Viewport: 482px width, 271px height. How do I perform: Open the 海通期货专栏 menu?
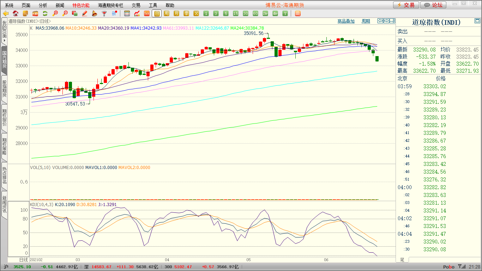[111, 5]
